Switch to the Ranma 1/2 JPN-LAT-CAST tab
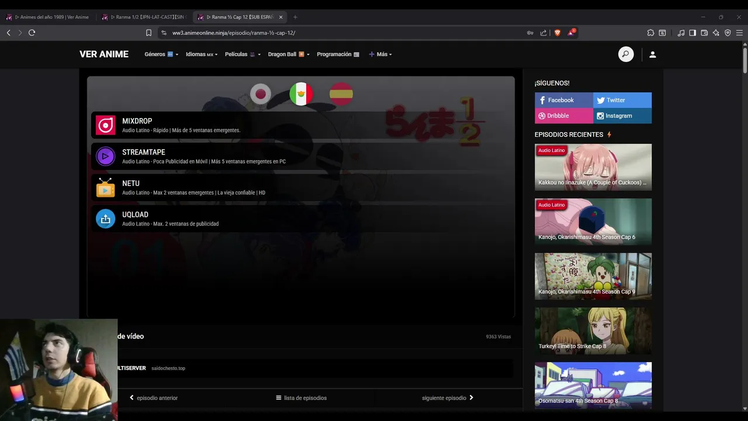 pos(145,17)
